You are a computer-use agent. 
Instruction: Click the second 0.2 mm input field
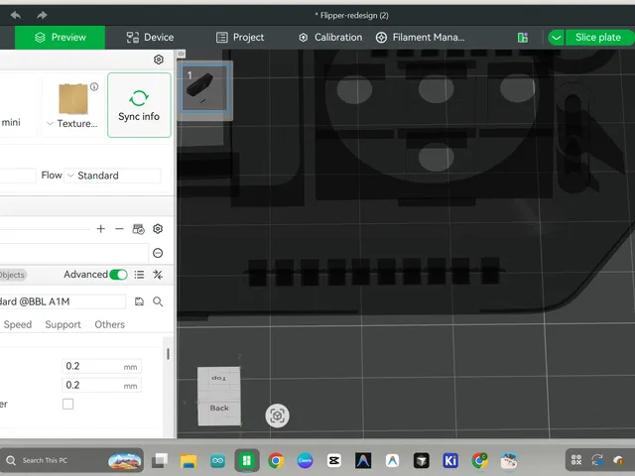(101, 385)
